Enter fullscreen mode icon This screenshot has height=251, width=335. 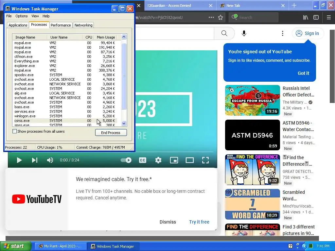point(205,160)
